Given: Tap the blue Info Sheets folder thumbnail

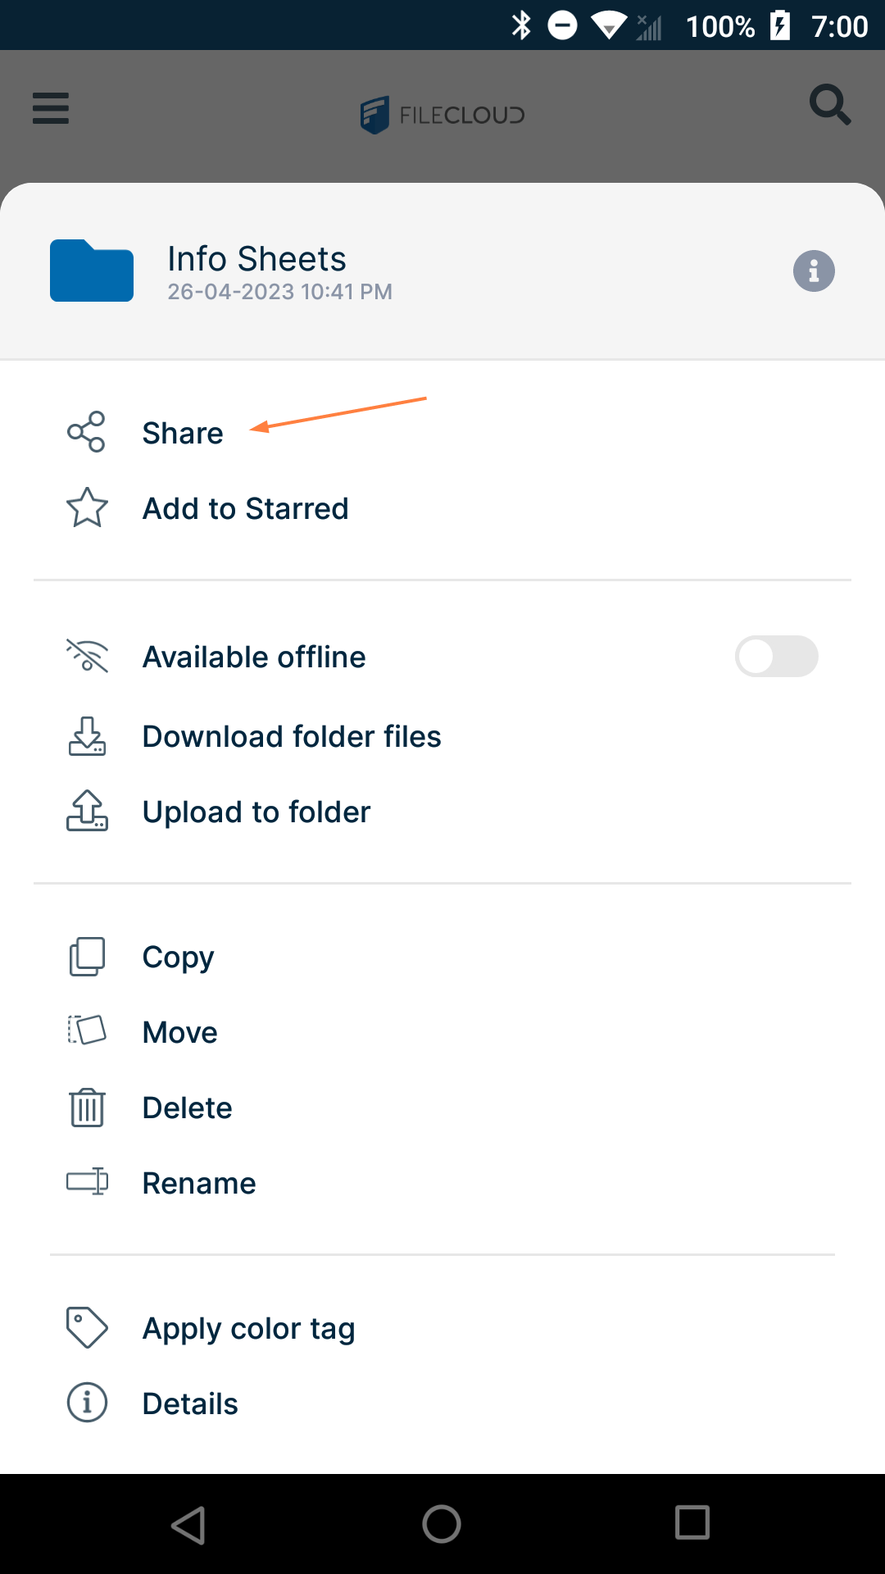Looking at the screenshot, I should tap(92, 271).
